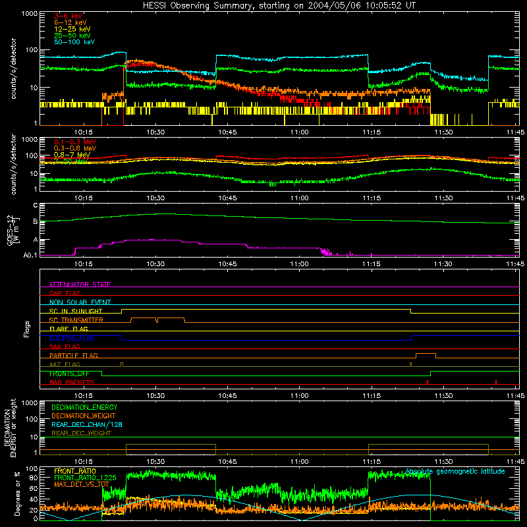This screenshot has height=527, width=527.
Task: Select the ATTENUATOR_STATE flag label
Action: (x=80, y=285)
